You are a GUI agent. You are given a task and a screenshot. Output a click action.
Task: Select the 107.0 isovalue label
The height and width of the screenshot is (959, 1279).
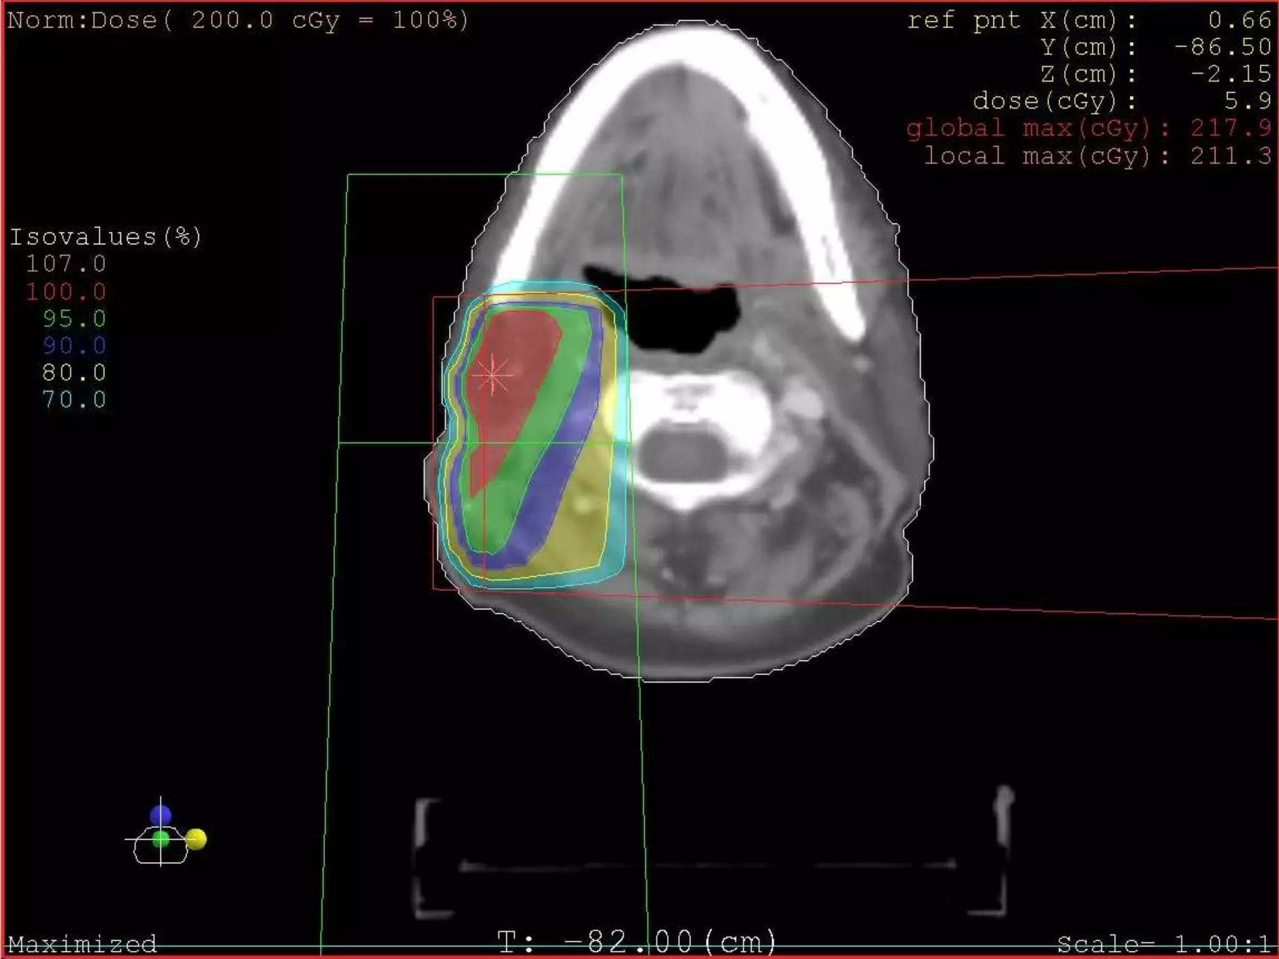pos(66,264)
